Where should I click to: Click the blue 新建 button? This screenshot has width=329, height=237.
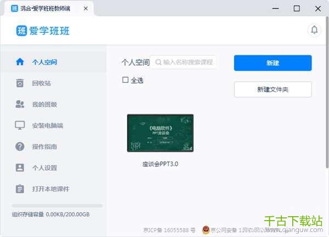273,63
